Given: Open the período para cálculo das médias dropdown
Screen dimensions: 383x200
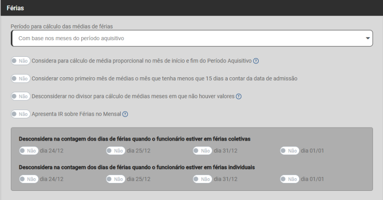Looking at the screenshot, I should (x=192, y=38).
